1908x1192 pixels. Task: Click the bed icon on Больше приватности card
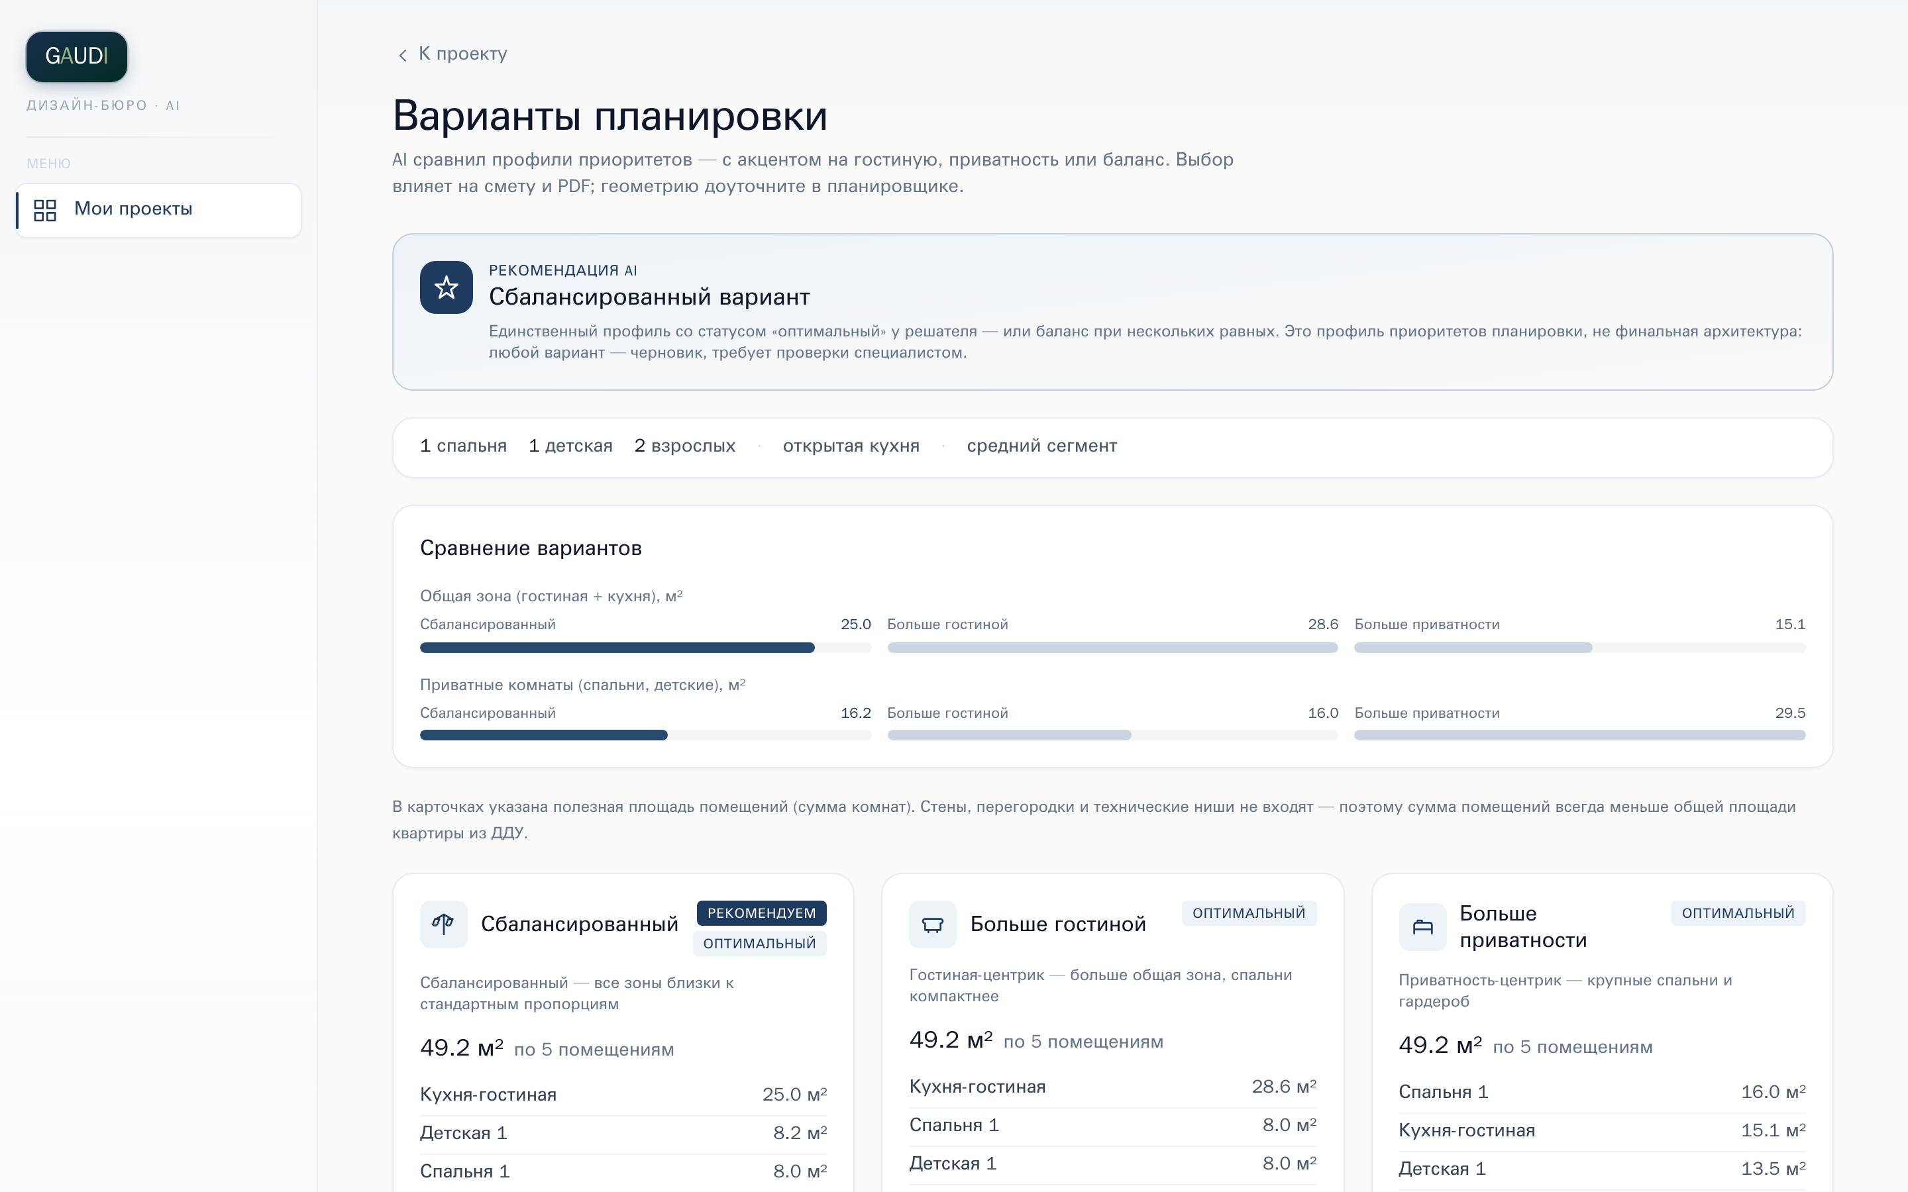(1422, 927)
